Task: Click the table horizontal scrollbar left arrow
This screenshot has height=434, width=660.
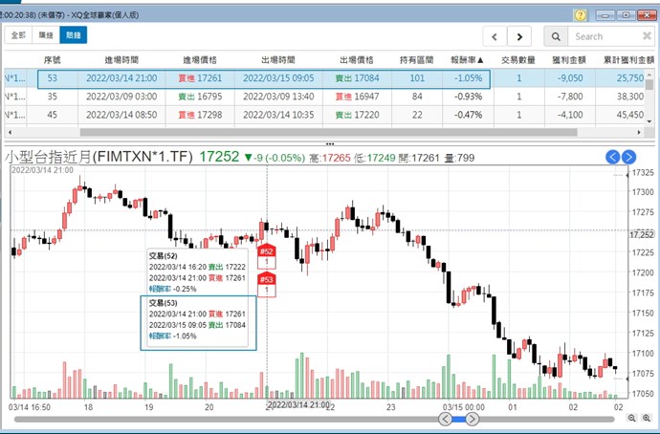Action: (10, 133)
